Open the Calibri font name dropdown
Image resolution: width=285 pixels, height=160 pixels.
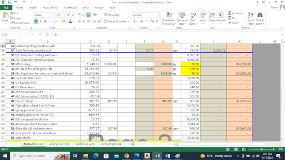pos(55,15)
